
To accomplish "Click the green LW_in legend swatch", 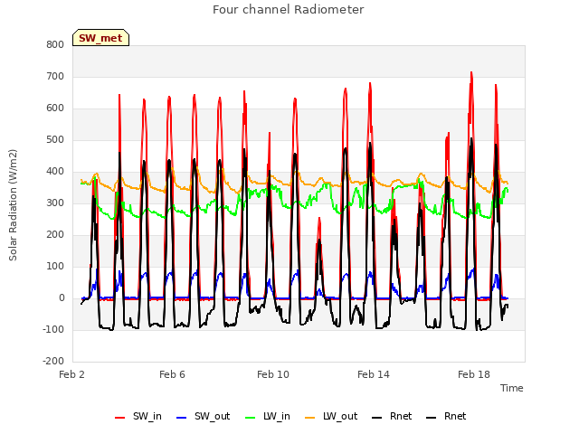I will 250,418.
